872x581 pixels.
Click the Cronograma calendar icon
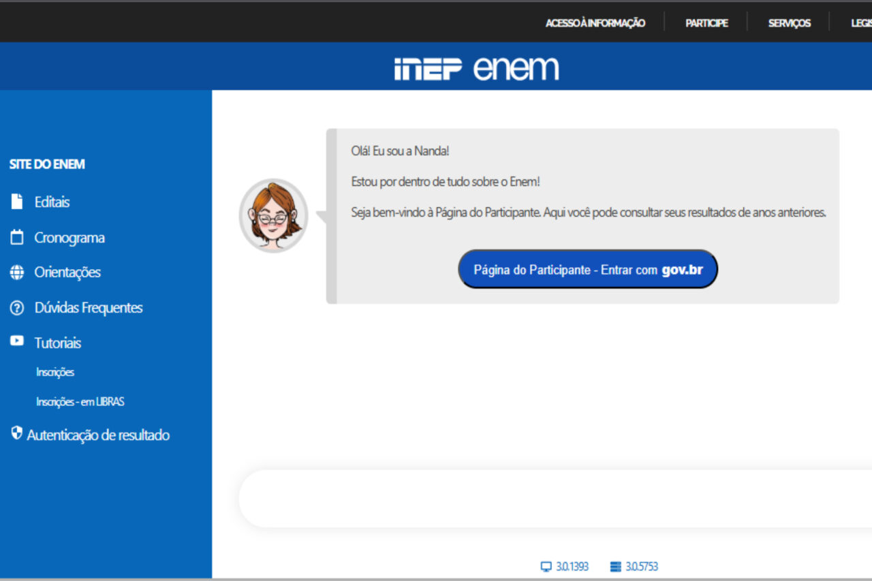(x=17, y=238)
